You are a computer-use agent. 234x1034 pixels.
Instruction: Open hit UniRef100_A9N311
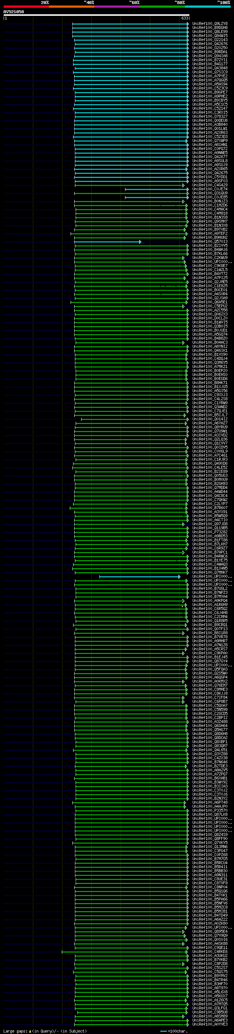[x=210, y=875]
